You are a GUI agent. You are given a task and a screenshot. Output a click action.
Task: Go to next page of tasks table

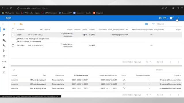[178, 95]
